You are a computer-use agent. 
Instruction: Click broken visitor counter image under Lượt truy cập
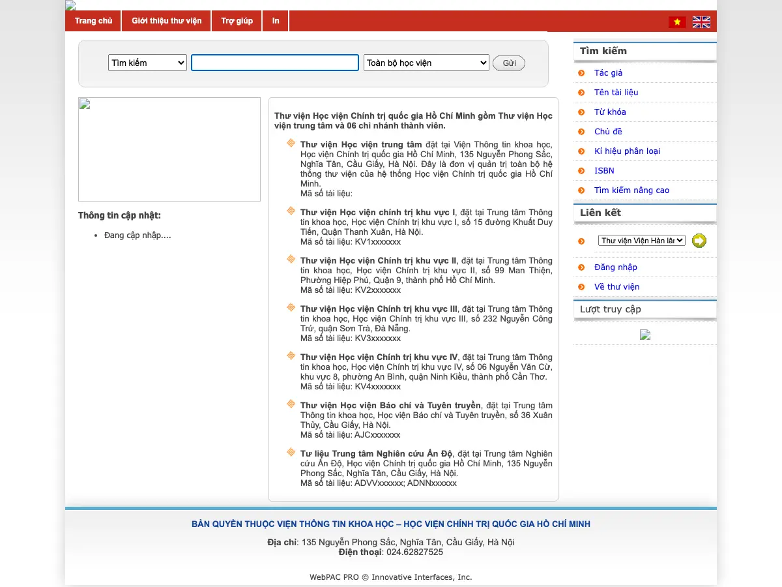click(x=645, y=335)
